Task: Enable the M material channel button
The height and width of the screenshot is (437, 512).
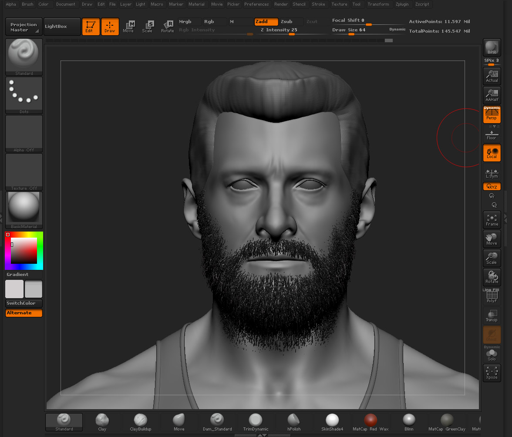Action: [240, 21]
